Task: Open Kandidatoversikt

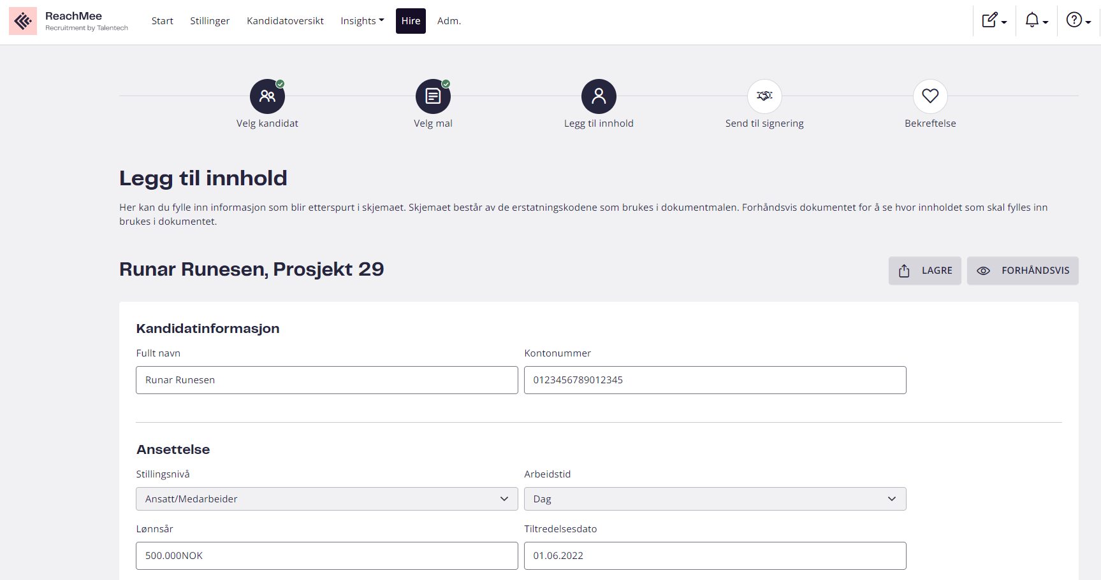Action: [285, 21]
